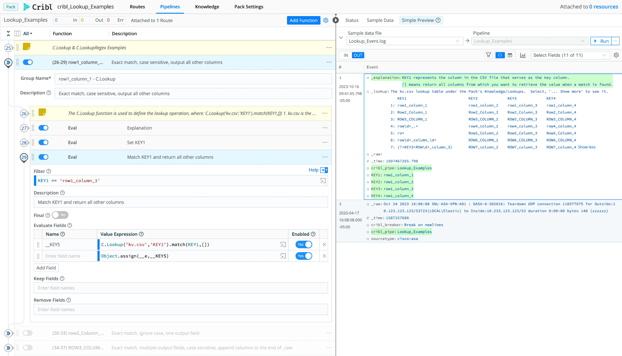Open the chart statistics icon in preview
The height and width of the screenshot is (356, 622).
point(523,55)
